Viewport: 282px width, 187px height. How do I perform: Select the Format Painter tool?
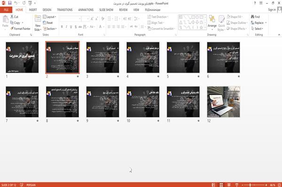[20, 29]
